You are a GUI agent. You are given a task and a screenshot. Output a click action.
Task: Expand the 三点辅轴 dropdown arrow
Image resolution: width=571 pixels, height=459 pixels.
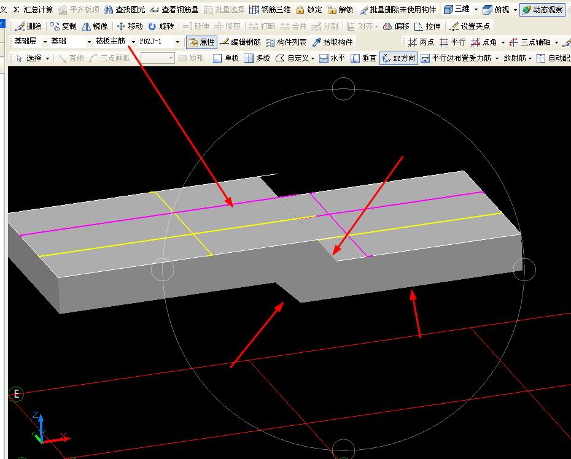[x=556, y=42]
